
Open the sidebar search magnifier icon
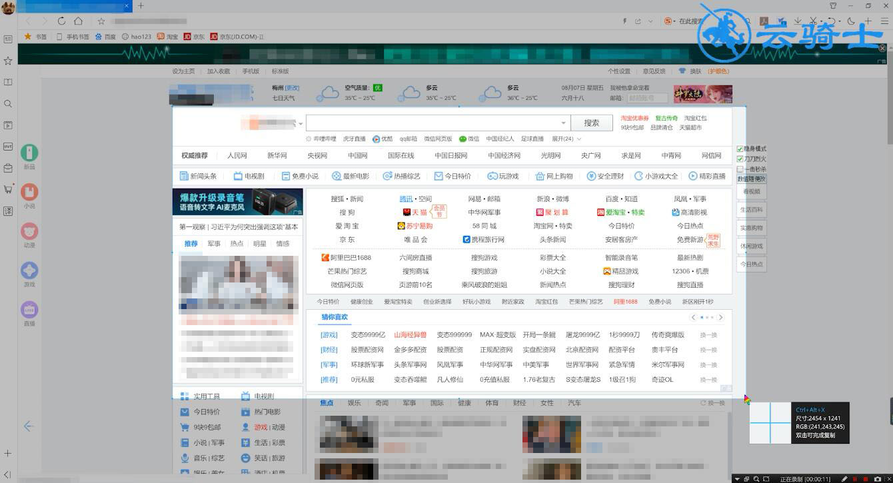tap(8, 103)
